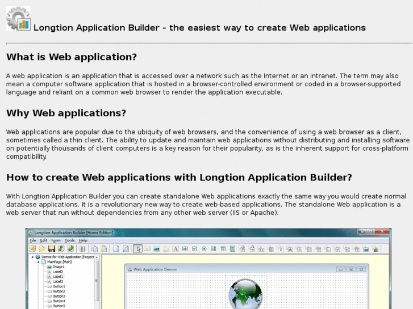Collapse the MainPage [Main] tree node

38,262
